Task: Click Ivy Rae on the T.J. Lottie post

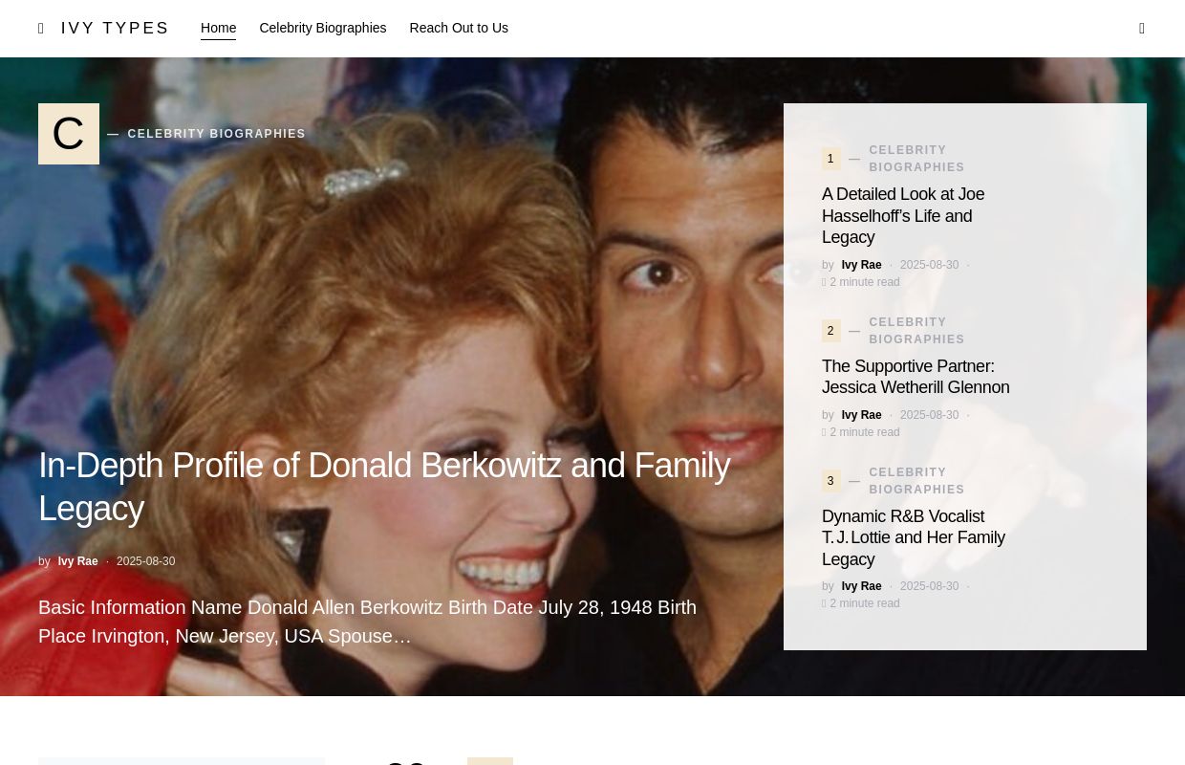Action: pos(861,586)
